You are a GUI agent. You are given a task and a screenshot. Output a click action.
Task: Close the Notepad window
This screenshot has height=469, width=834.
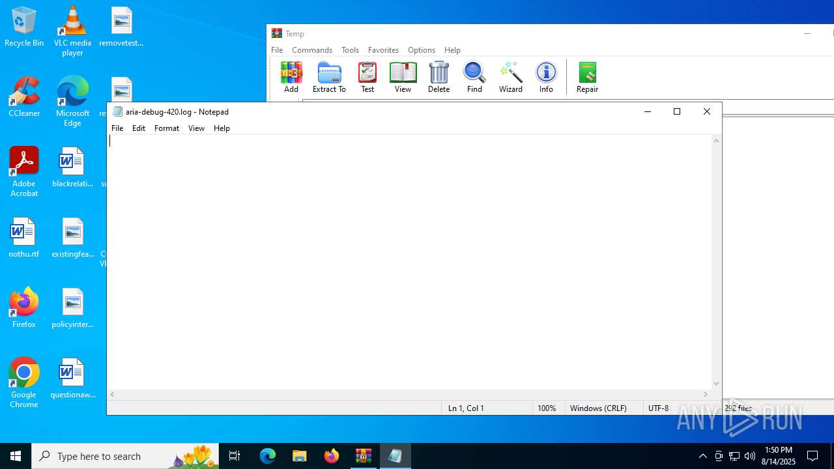click(x=707, y=111)
